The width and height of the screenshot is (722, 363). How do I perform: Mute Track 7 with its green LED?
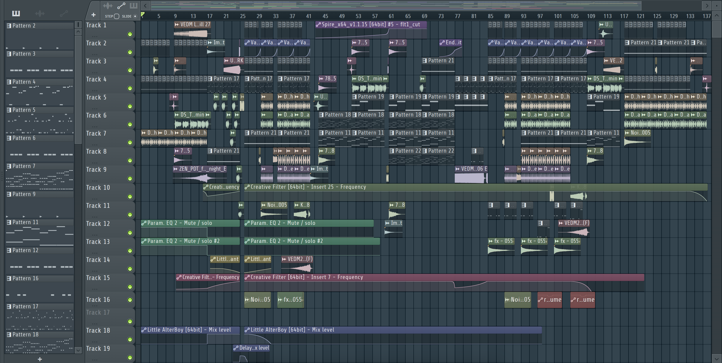[x=130, y=142]
